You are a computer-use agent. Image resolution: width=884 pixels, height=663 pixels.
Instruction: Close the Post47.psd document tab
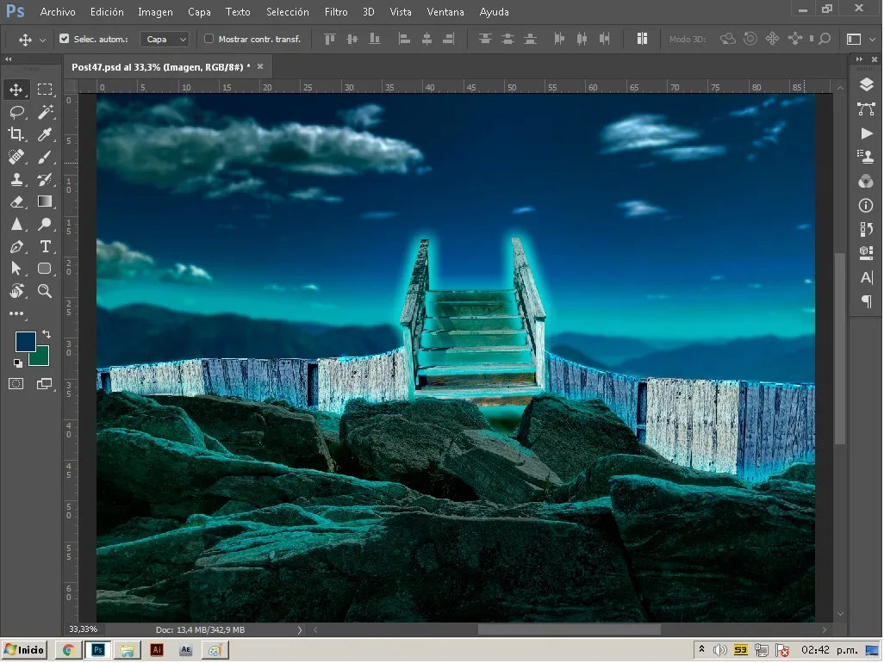[260, 66]
